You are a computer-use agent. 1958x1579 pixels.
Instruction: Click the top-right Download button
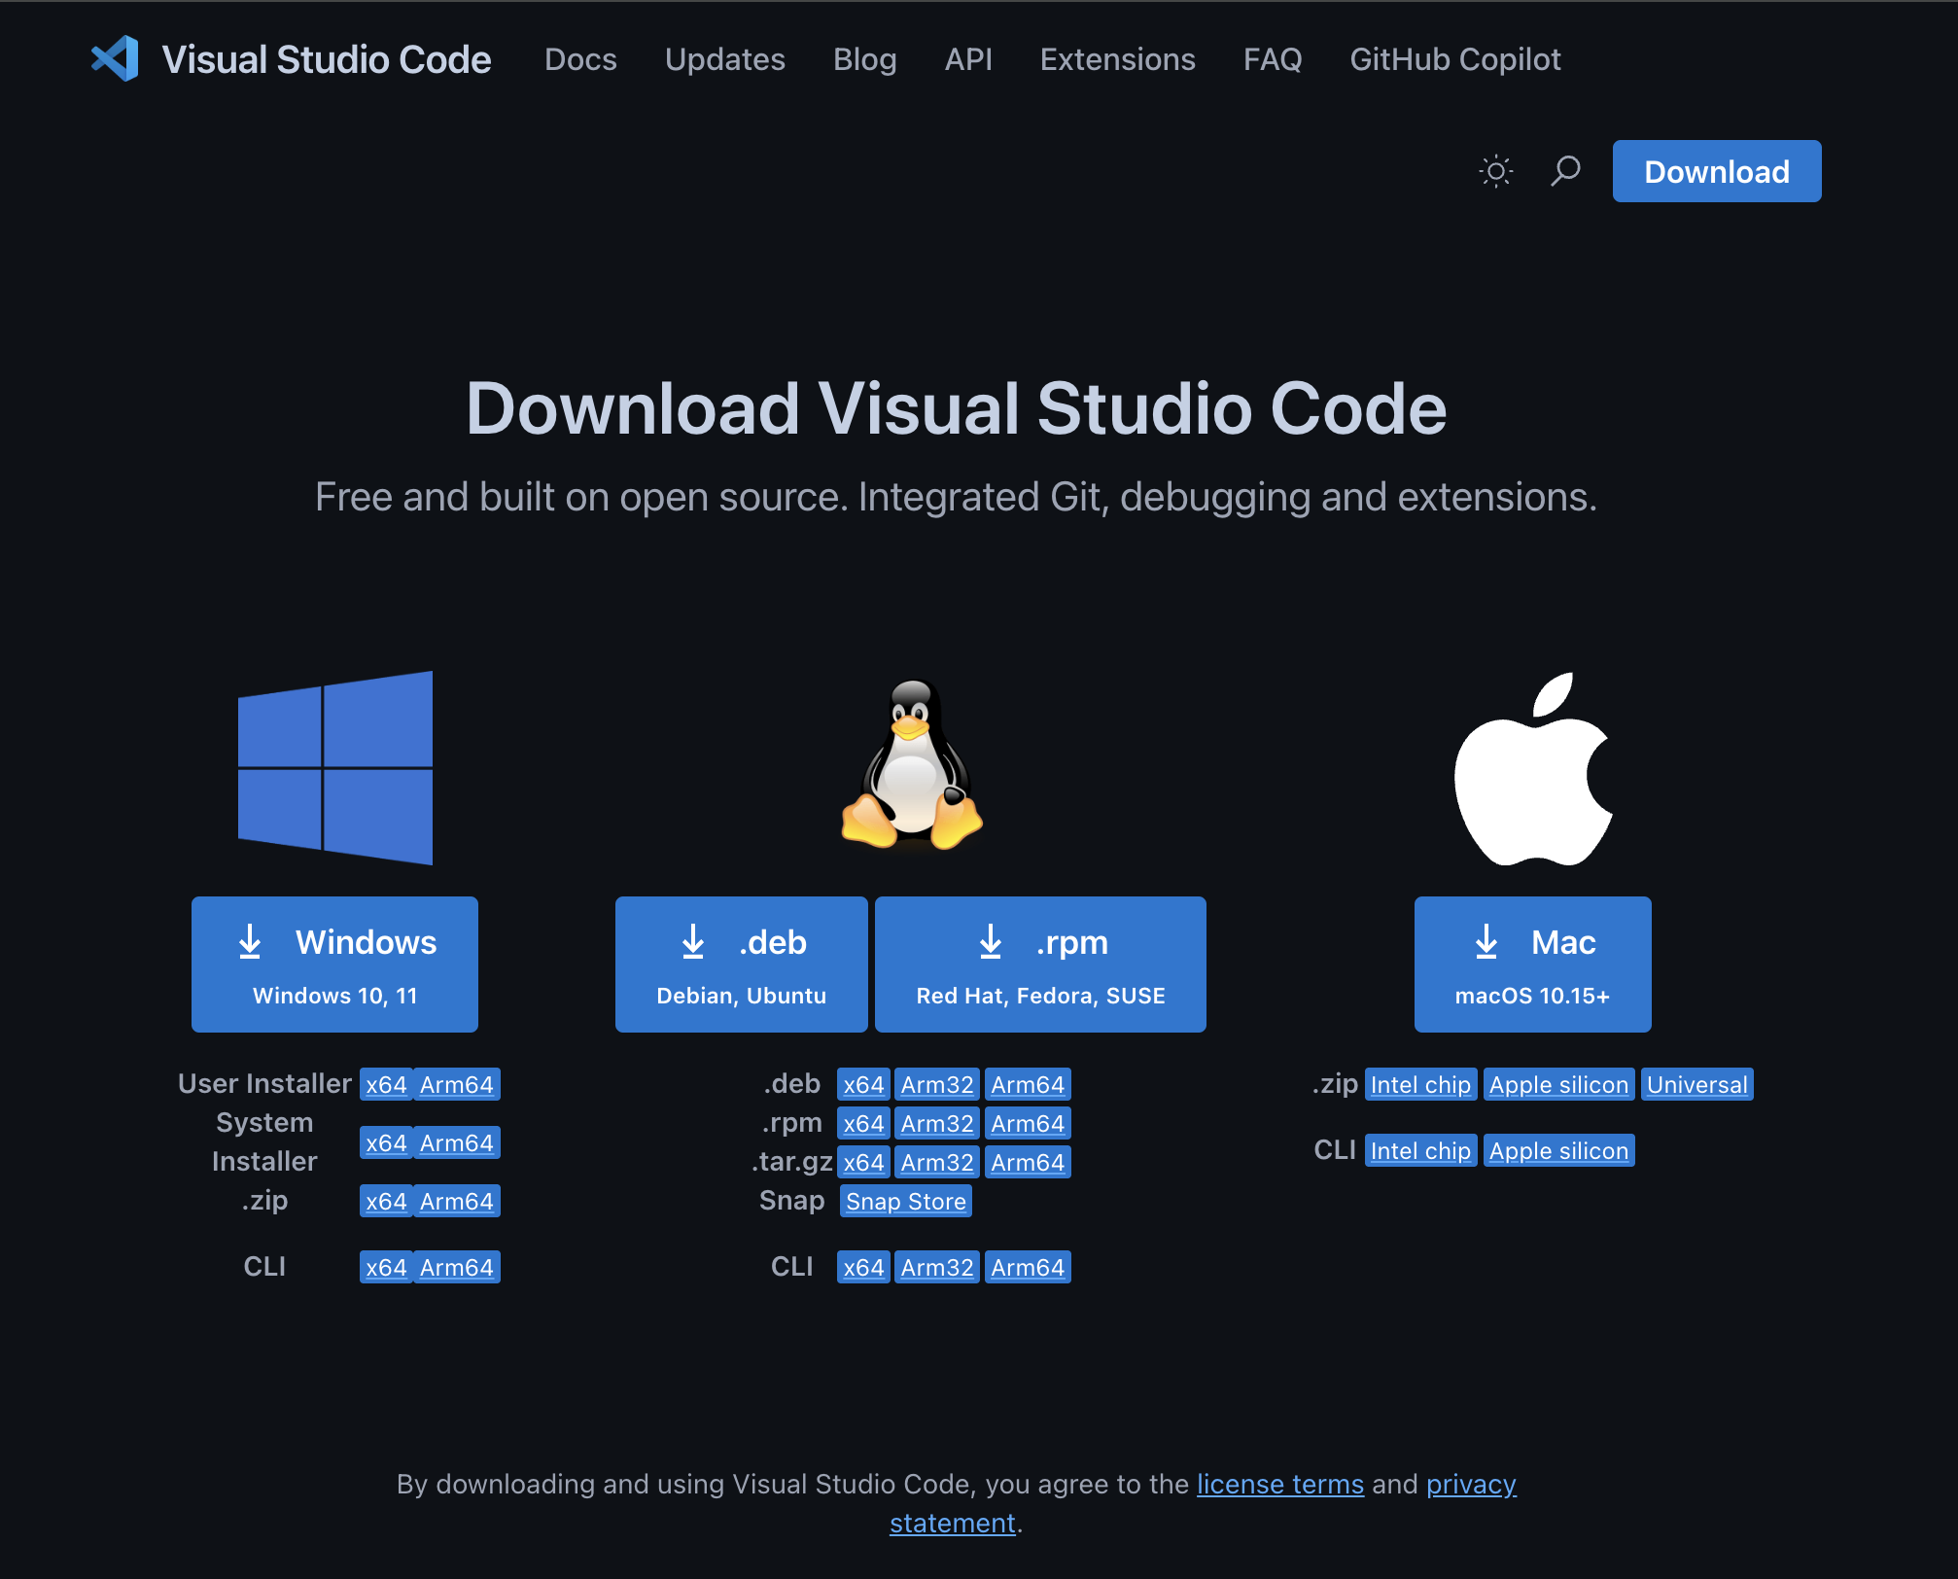(1717, 171)
